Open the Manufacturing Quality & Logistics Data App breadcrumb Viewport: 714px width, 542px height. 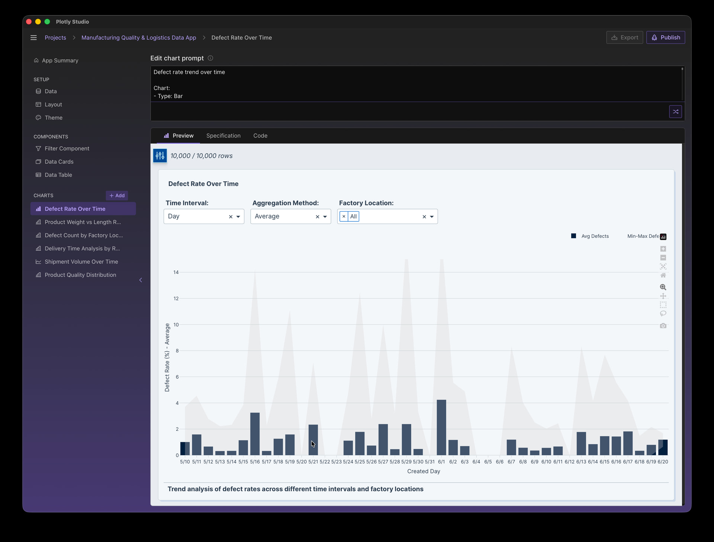tap(139, 38)
